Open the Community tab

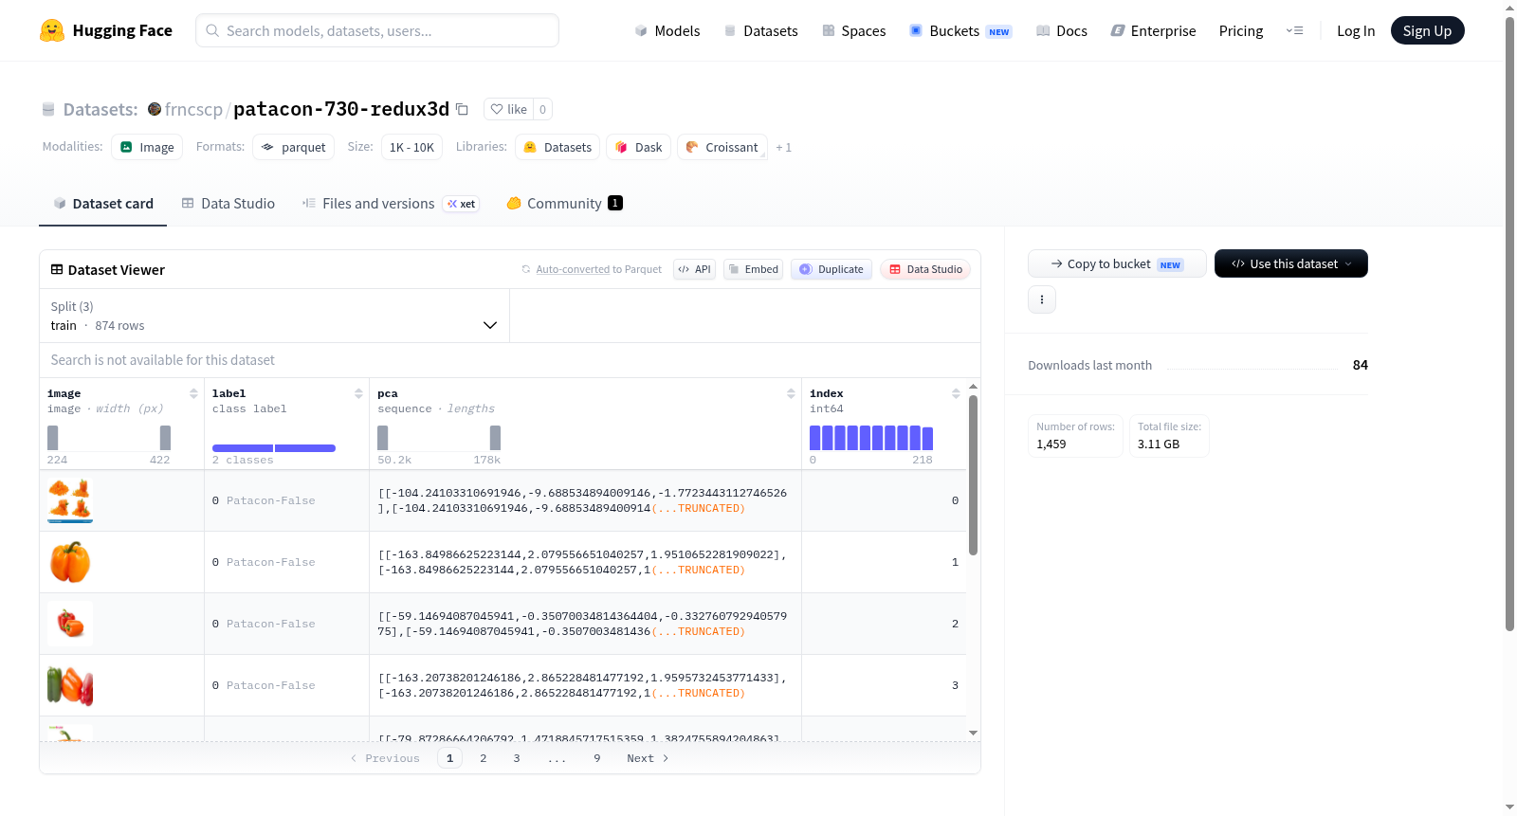click(x=564, y=203)
